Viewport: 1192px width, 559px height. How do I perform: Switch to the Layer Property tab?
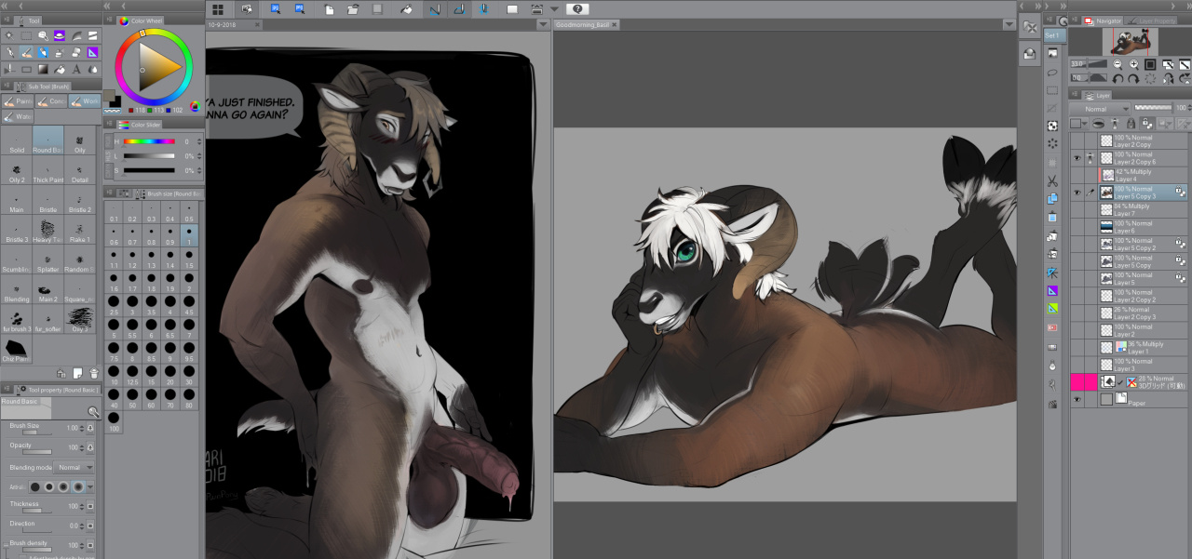click(x=1150, y=20)
